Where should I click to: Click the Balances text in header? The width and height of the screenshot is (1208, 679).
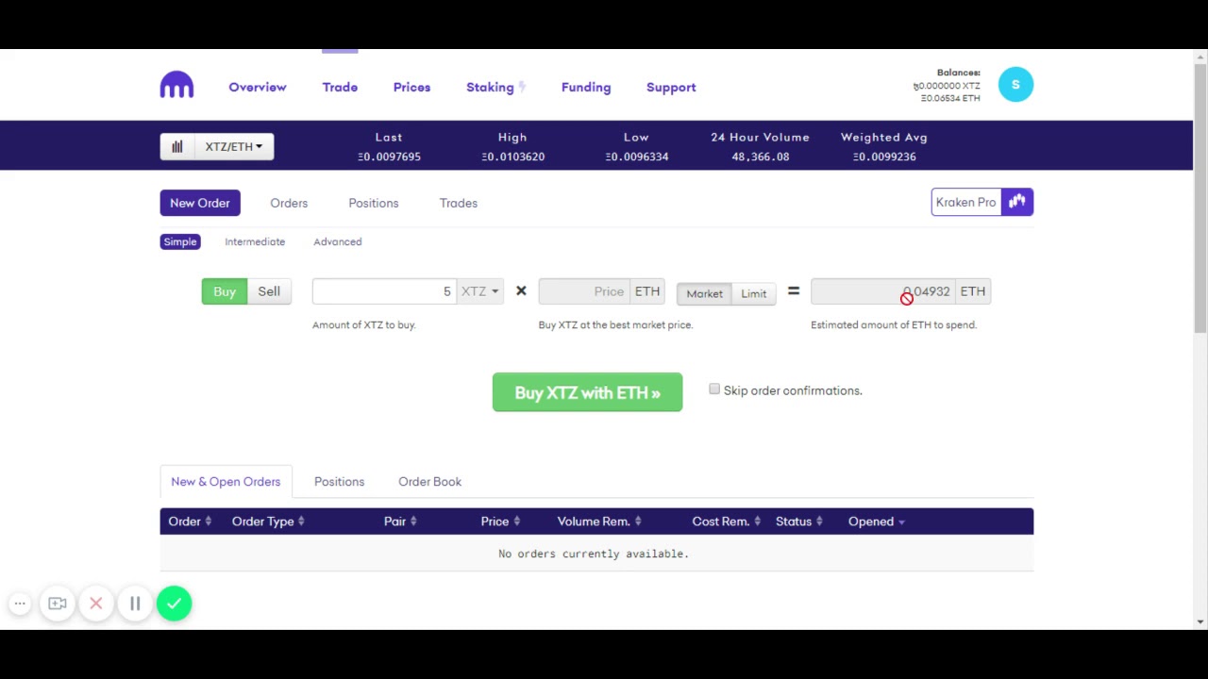[x=958, y=73]
